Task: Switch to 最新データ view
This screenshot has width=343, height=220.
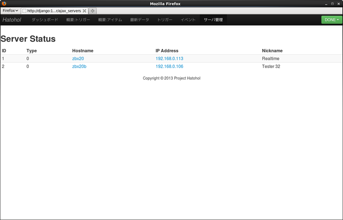Action: (x=139, y=20)
